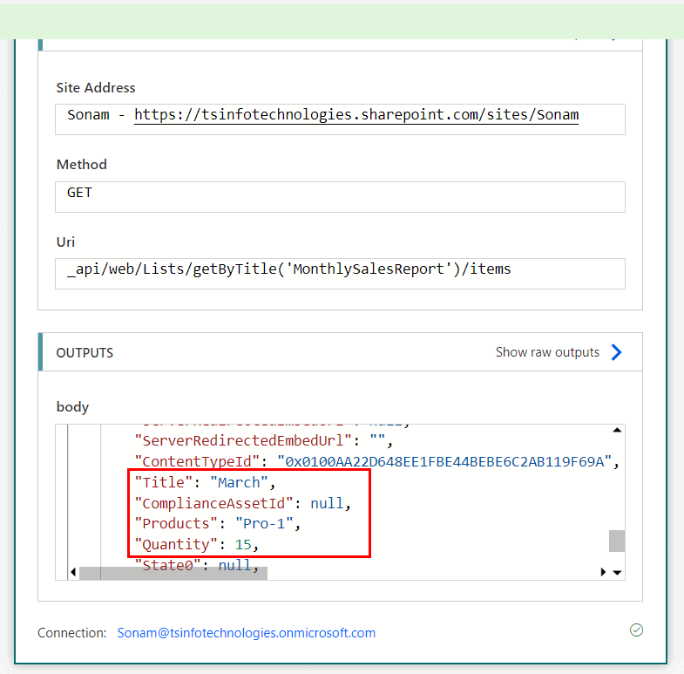Click the body scroll right arrow

[x=603, y=572]
